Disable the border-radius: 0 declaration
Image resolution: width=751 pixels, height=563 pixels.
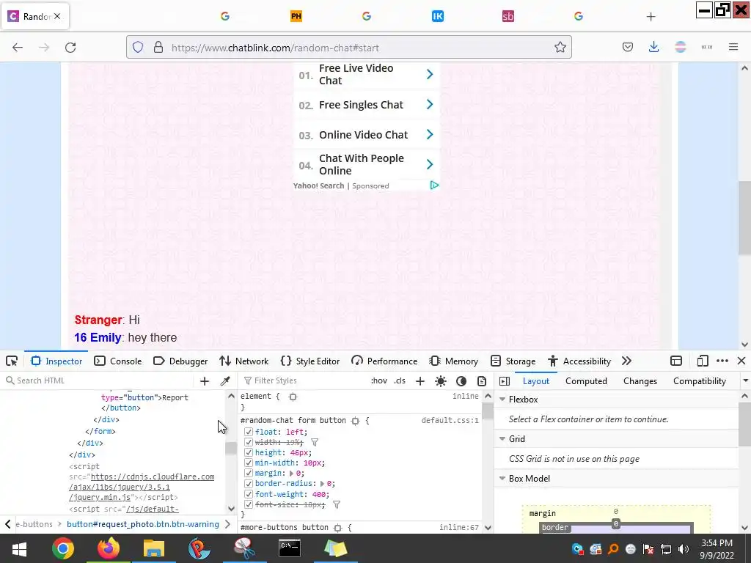(x=248, y=484)
